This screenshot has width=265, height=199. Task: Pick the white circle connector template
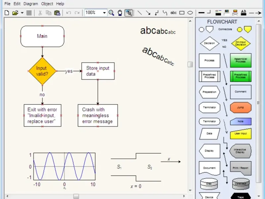coord(201,30)
